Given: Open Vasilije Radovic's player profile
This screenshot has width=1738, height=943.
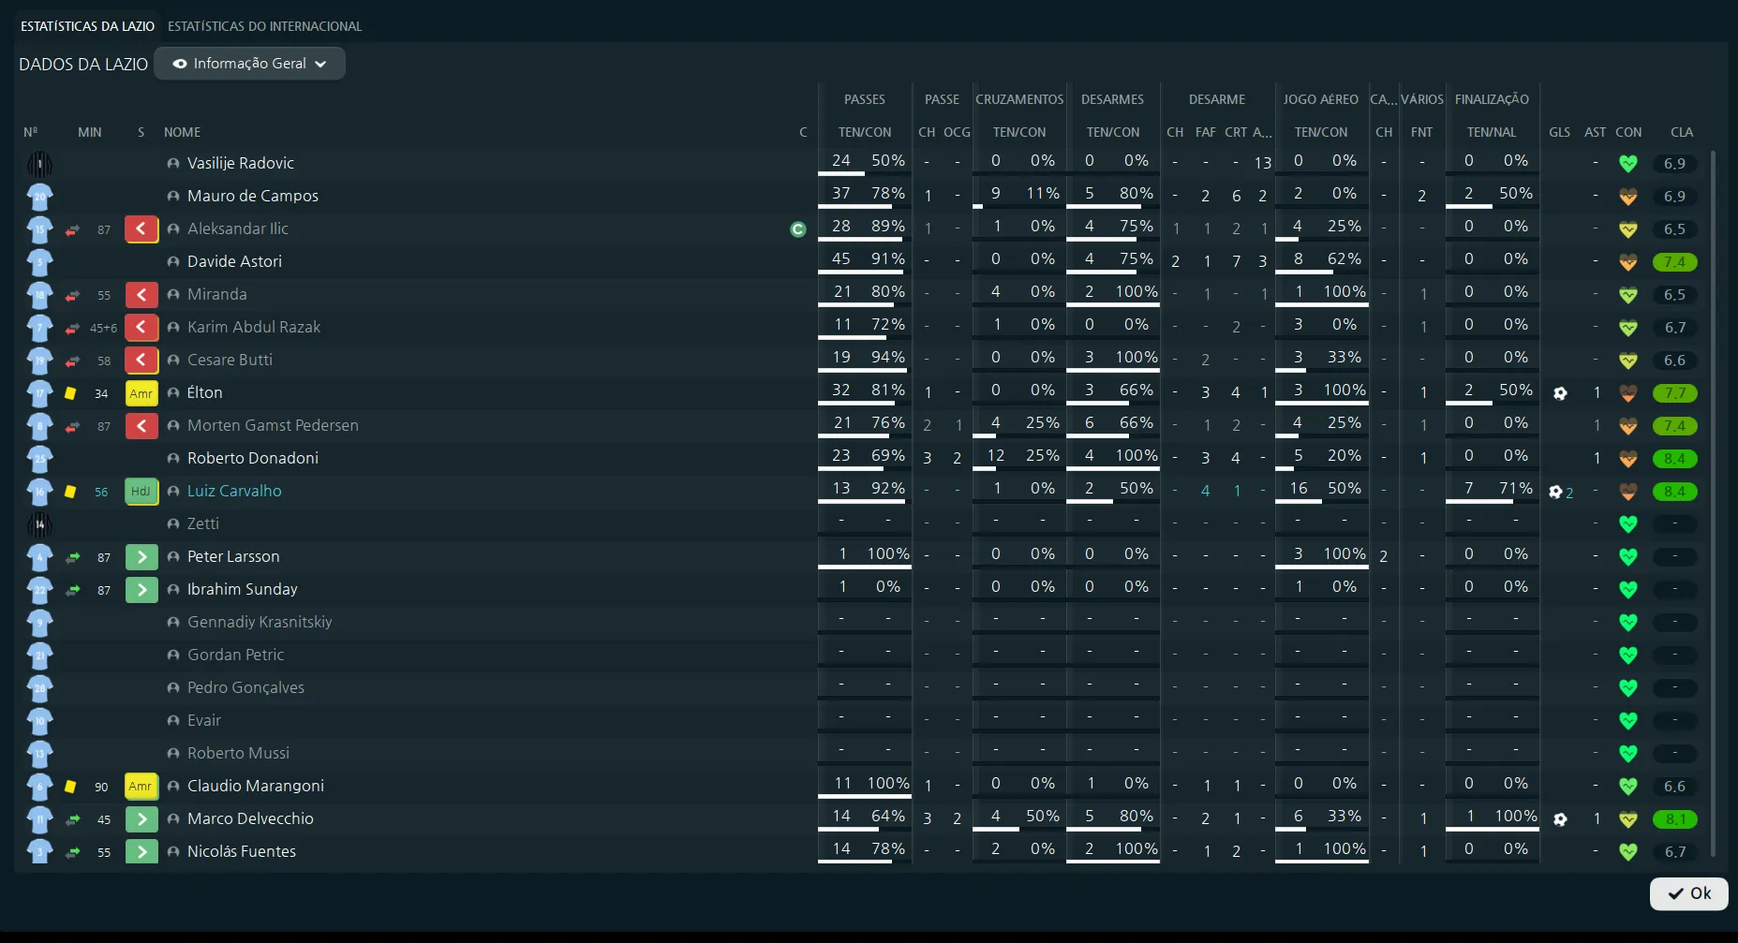Looking at the screenshot, I should [241, 163].
